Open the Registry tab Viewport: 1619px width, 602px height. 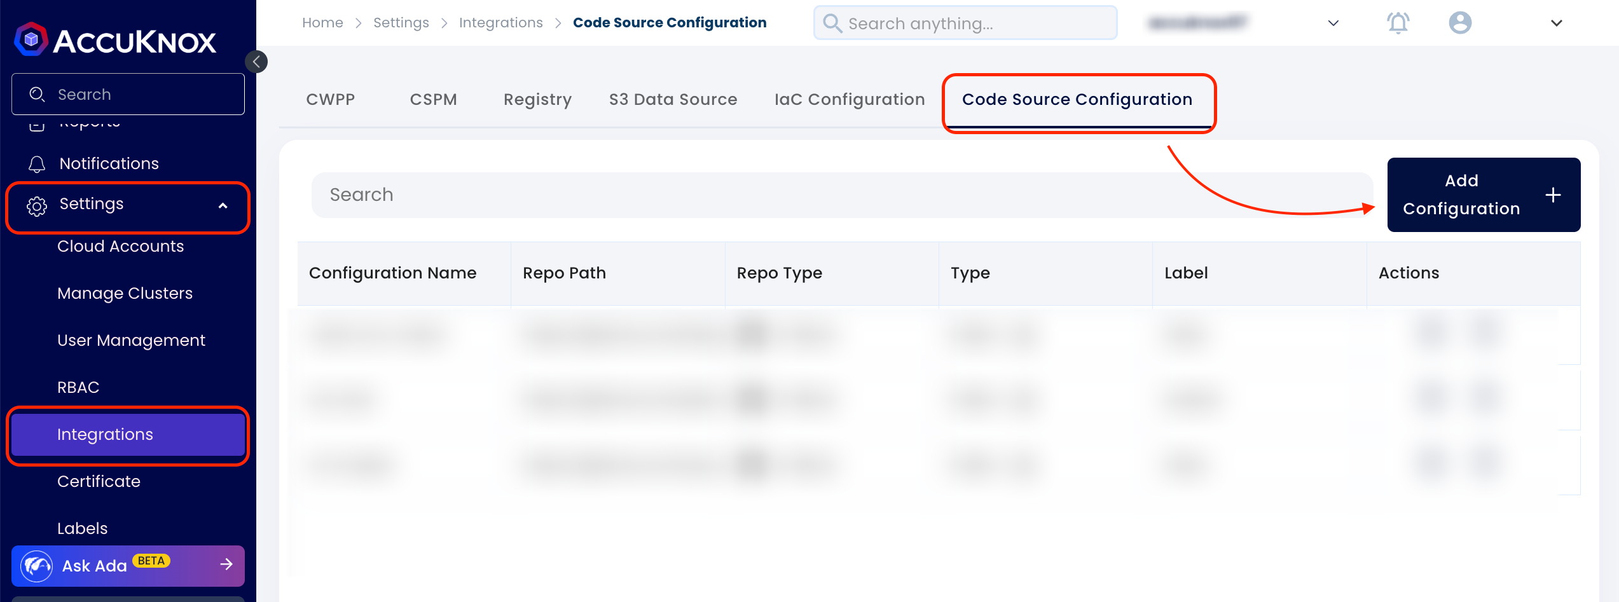(537, 100)
